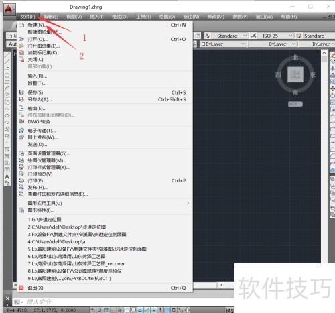Click the text style icon beside Standard

pyautogui.click(x=208, y=36)
